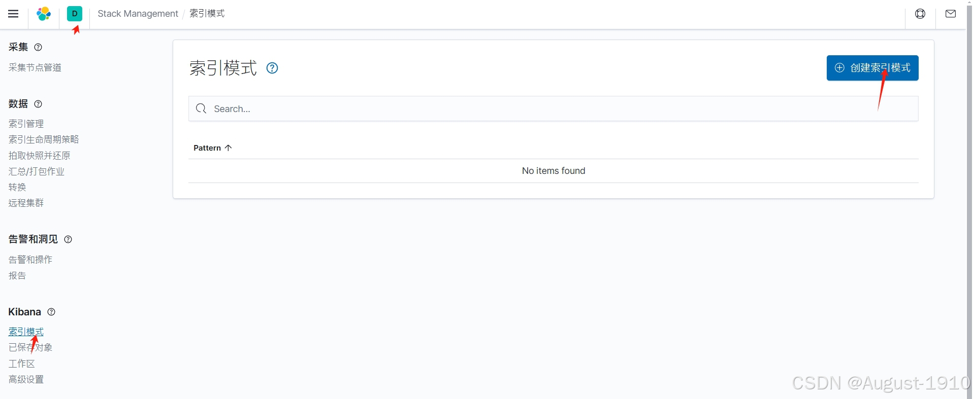Open 索引生命周期策略 in sidebar
Screen dimensions: 973x399
pyautogui.click(x=44, y=139)
